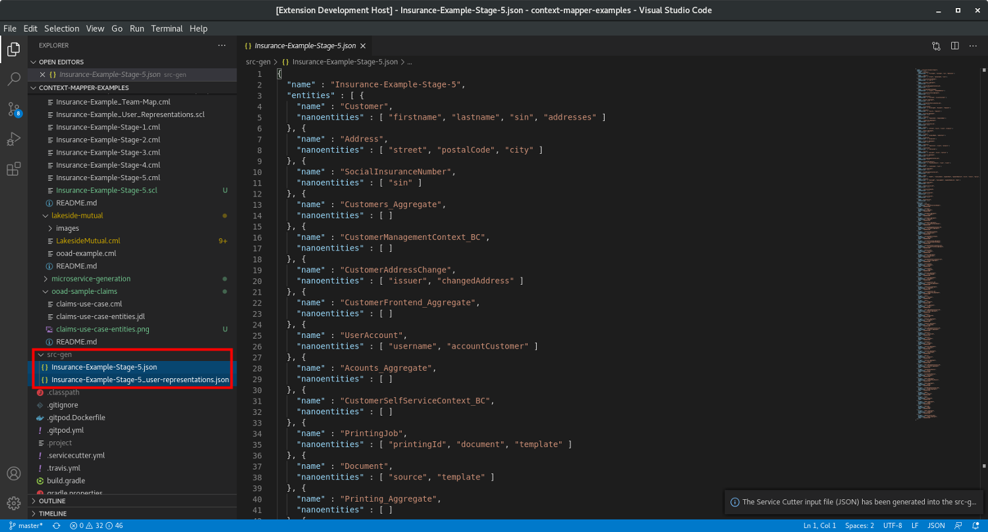Open the Extensions view

(13, 170)
